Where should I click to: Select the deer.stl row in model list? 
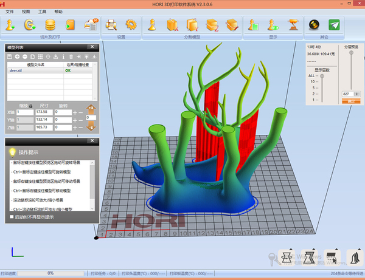coord(50,70)
